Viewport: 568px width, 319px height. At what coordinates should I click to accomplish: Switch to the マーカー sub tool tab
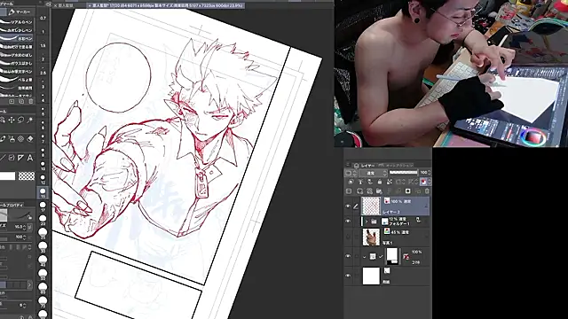(20, 12)
